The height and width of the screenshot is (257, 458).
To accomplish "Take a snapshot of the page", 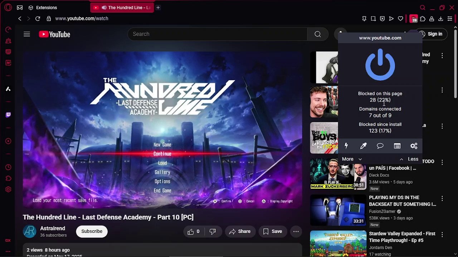I will [373, 19].
